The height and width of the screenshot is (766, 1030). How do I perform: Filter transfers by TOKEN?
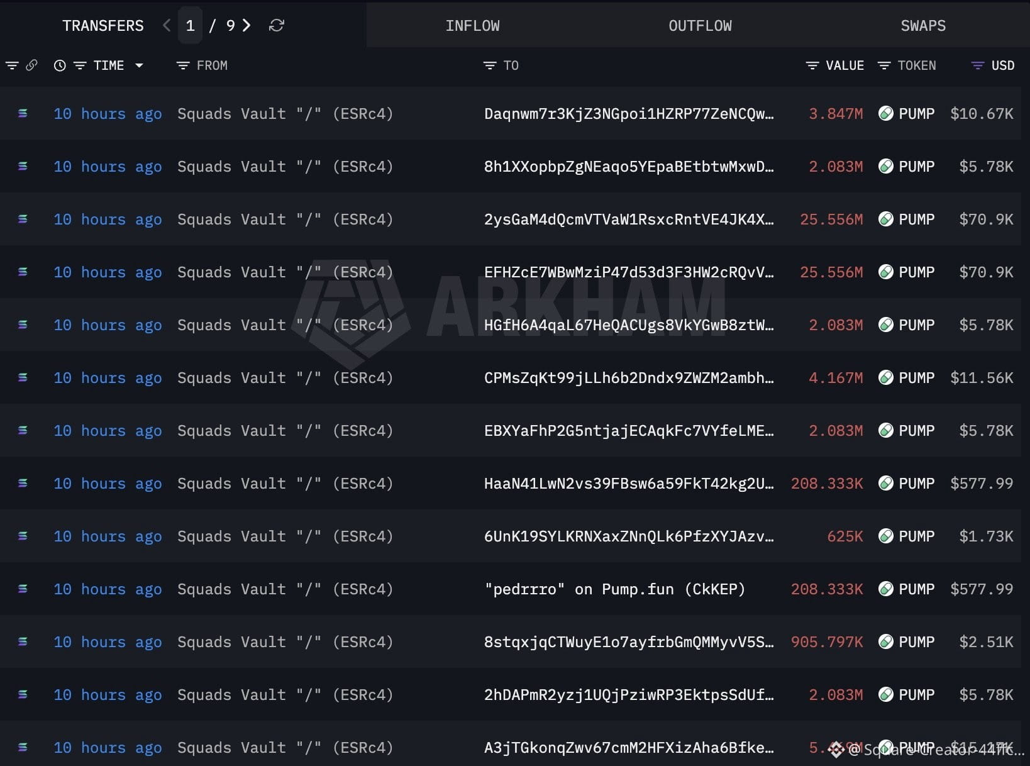[884, 65]
